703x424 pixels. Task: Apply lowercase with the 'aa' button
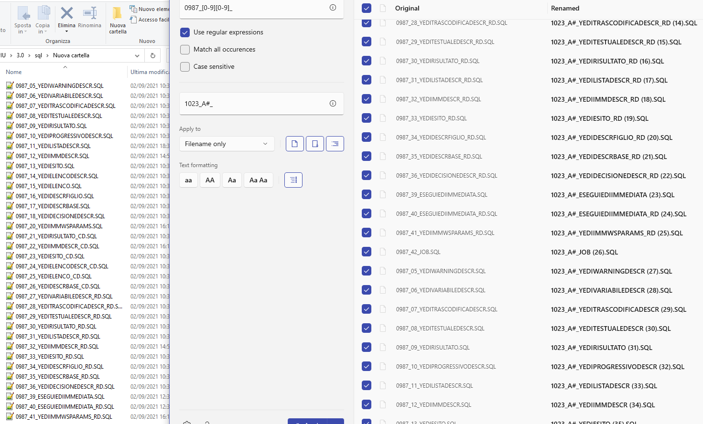point(188,180)
